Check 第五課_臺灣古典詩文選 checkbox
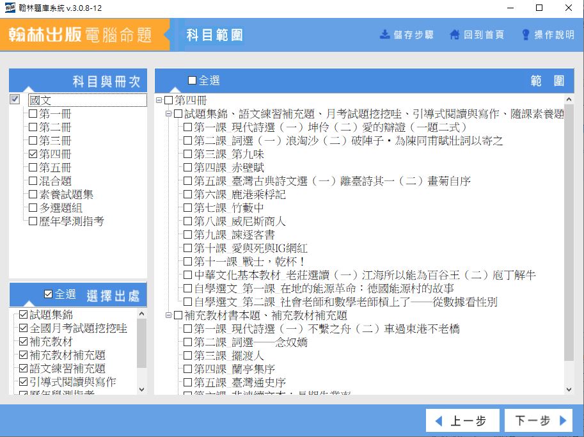This screenshot has height=437, width=584. tap(187, 180)
